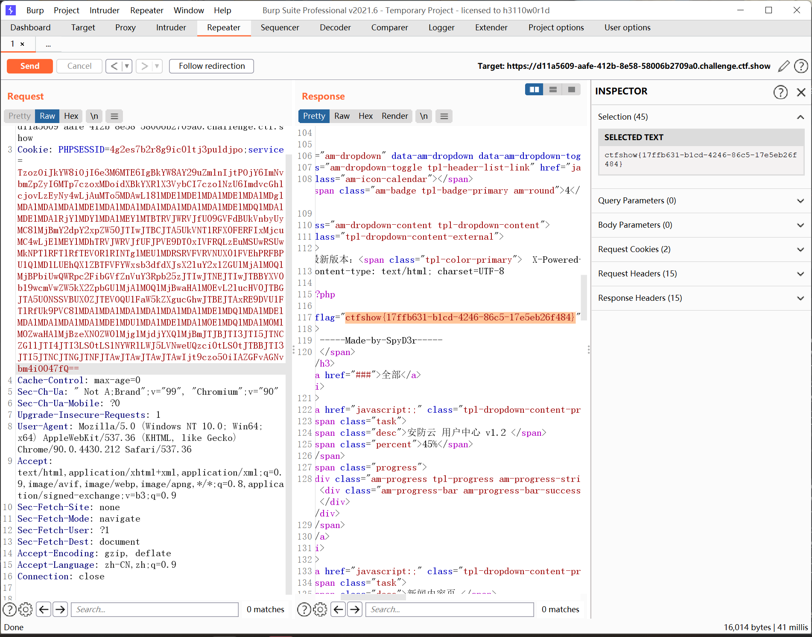Open Request search settings gear
The image size is (812, 637).
point(26,609)
